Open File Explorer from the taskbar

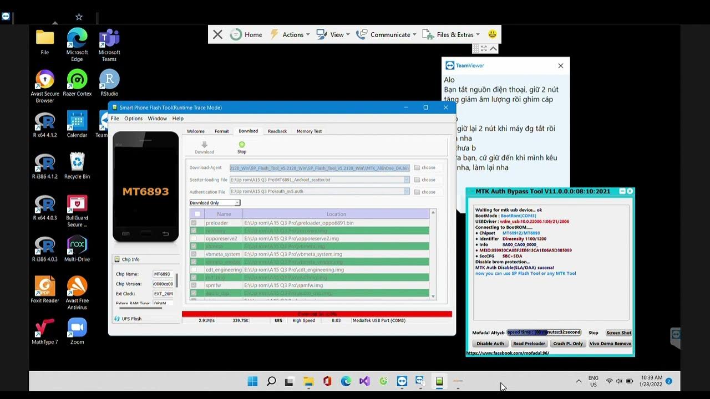[x=308, y=381]
